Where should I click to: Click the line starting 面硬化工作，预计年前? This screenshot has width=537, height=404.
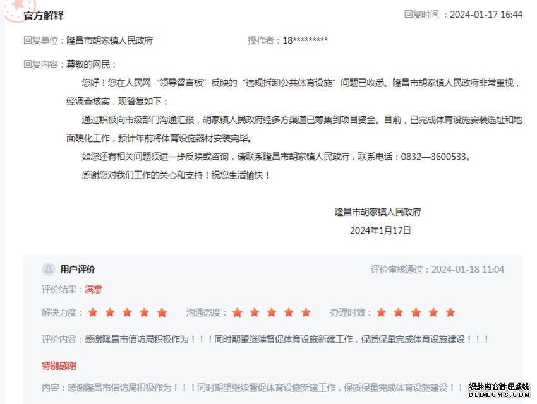(160, 138)
